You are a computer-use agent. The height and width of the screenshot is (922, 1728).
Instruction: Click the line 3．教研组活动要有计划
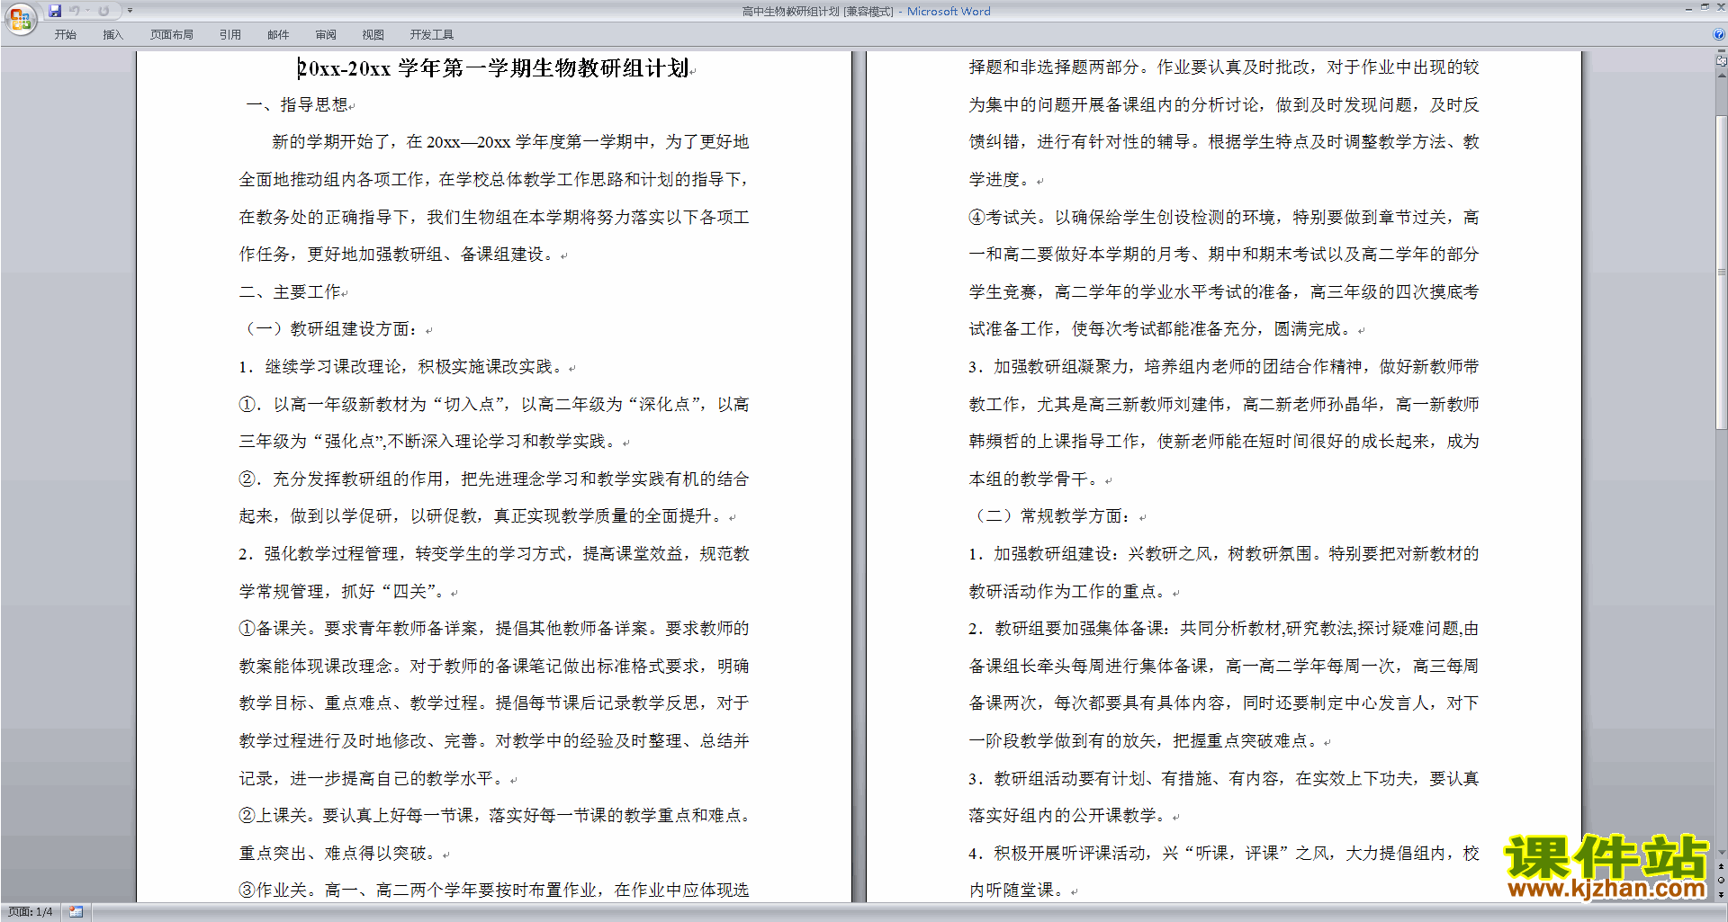click(x=1223, y=779)
